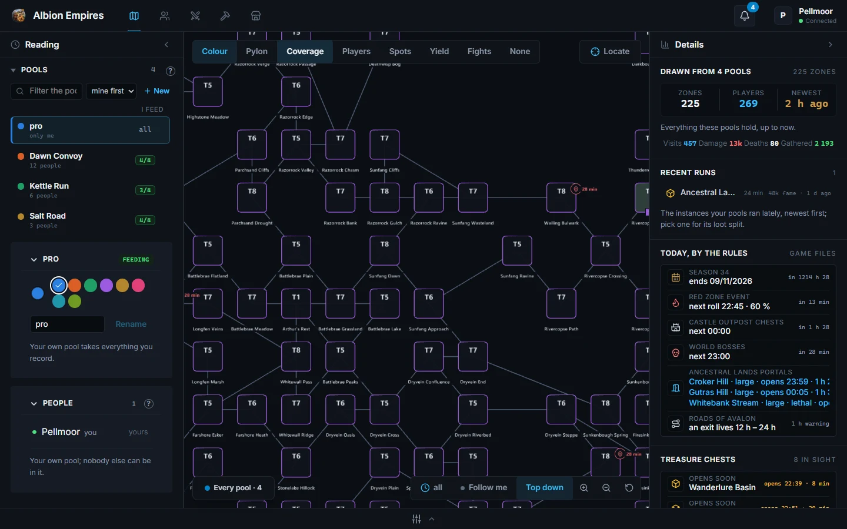Click the pool name field 'pro'
The height and width of the screenshot is (529, 847).
click(x=67, y=324)
